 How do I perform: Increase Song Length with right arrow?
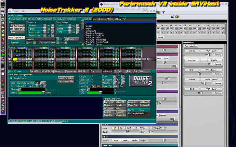[53, 32]
